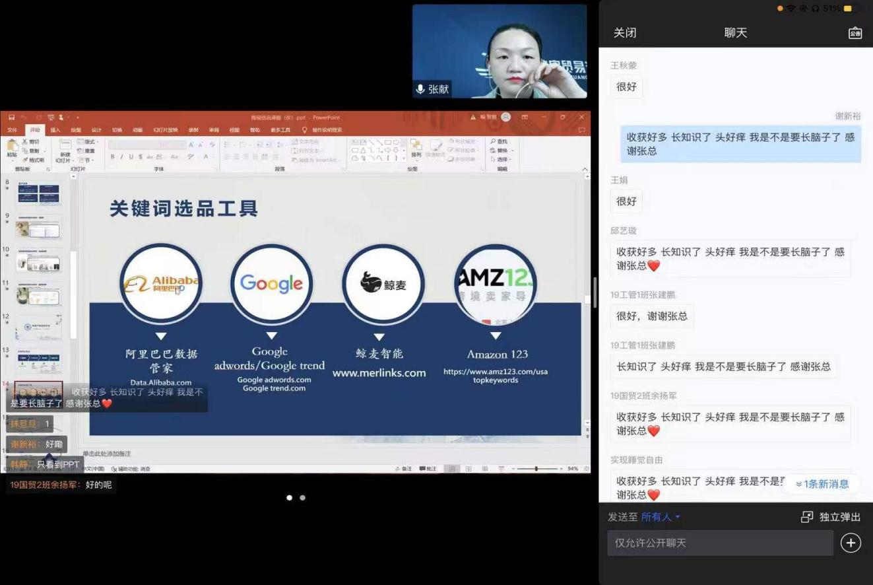Click the 剪切 cut icon in ribbon

(25, 141)
